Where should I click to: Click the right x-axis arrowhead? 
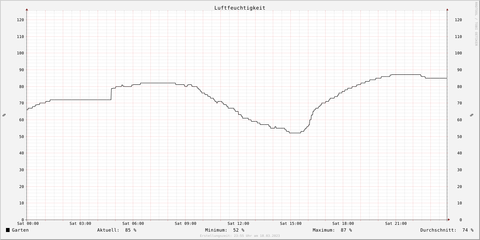point(449,220)
